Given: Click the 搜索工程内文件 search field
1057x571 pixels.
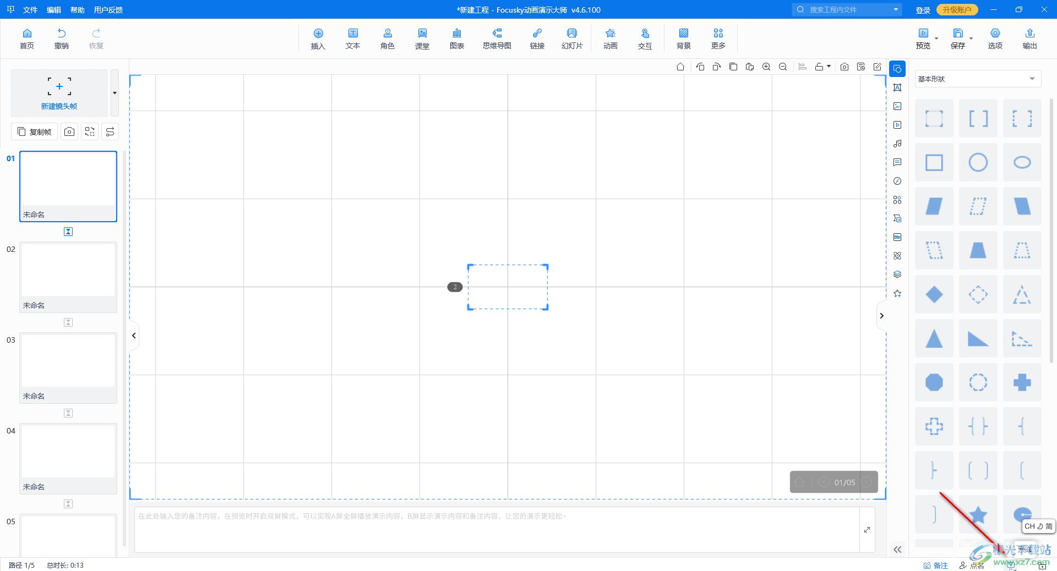Looking at the screenshot, I should pos(848,9).
